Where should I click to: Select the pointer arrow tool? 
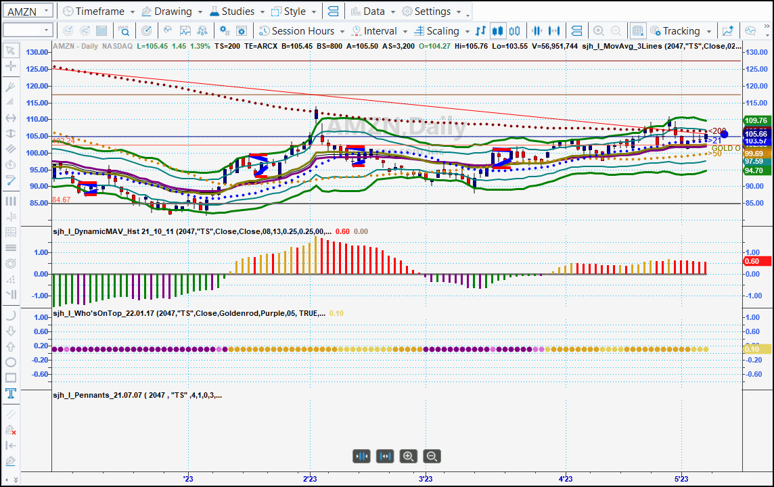(10, 51)
